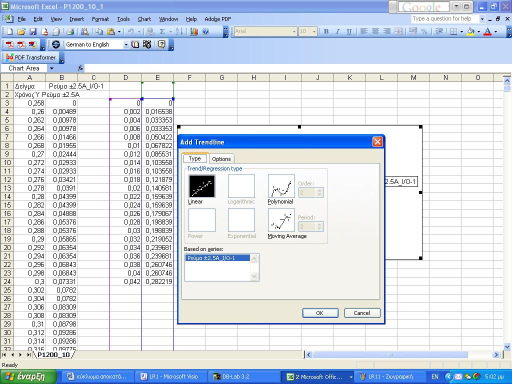Click horizontal scrollbar right arrow
The height and width of the screenshot is (384, 512).
(496, 354)
